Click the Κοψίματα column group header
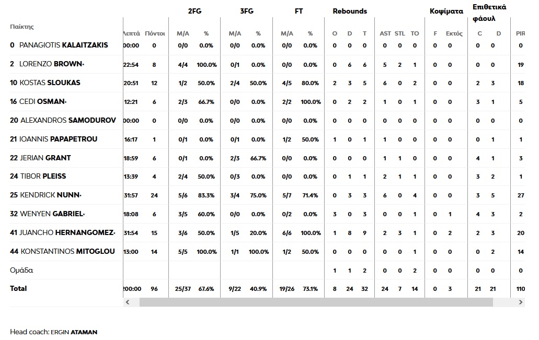Viewport: 539px width, 340px height. pyautogui.click(x=446, y=11)
